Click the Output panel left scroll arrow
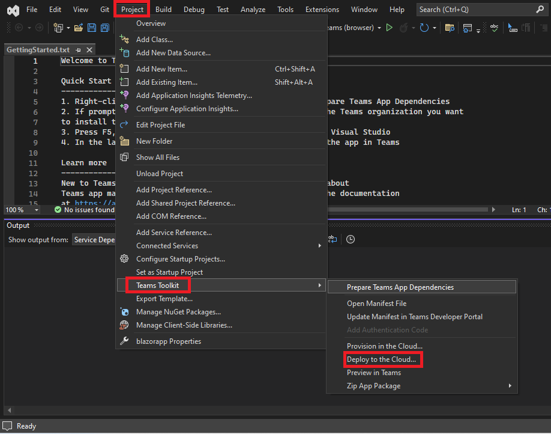The height and width of the screenshot is (434, 551). (10, 410)
